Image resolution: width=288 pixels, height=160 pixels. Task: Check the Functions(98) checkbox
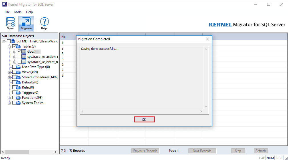click(x=14, y=98)
